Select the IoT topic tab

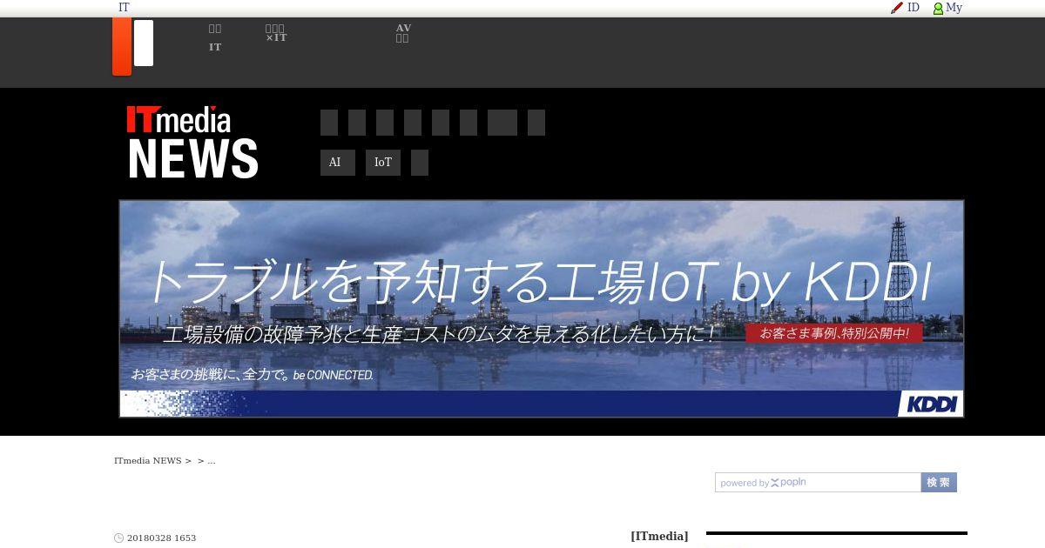[x=383, y=163]
